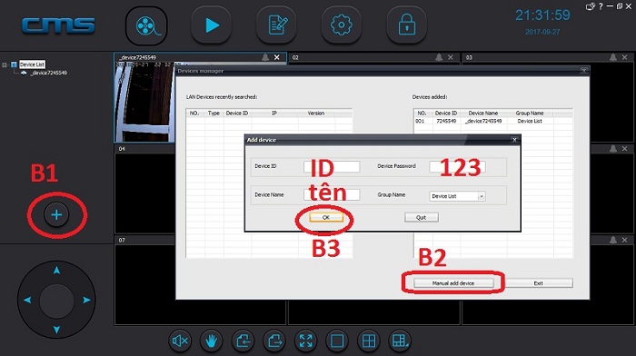Open the playback play-triangle icon in top bar
636x356 pixels.
point(212,25)
